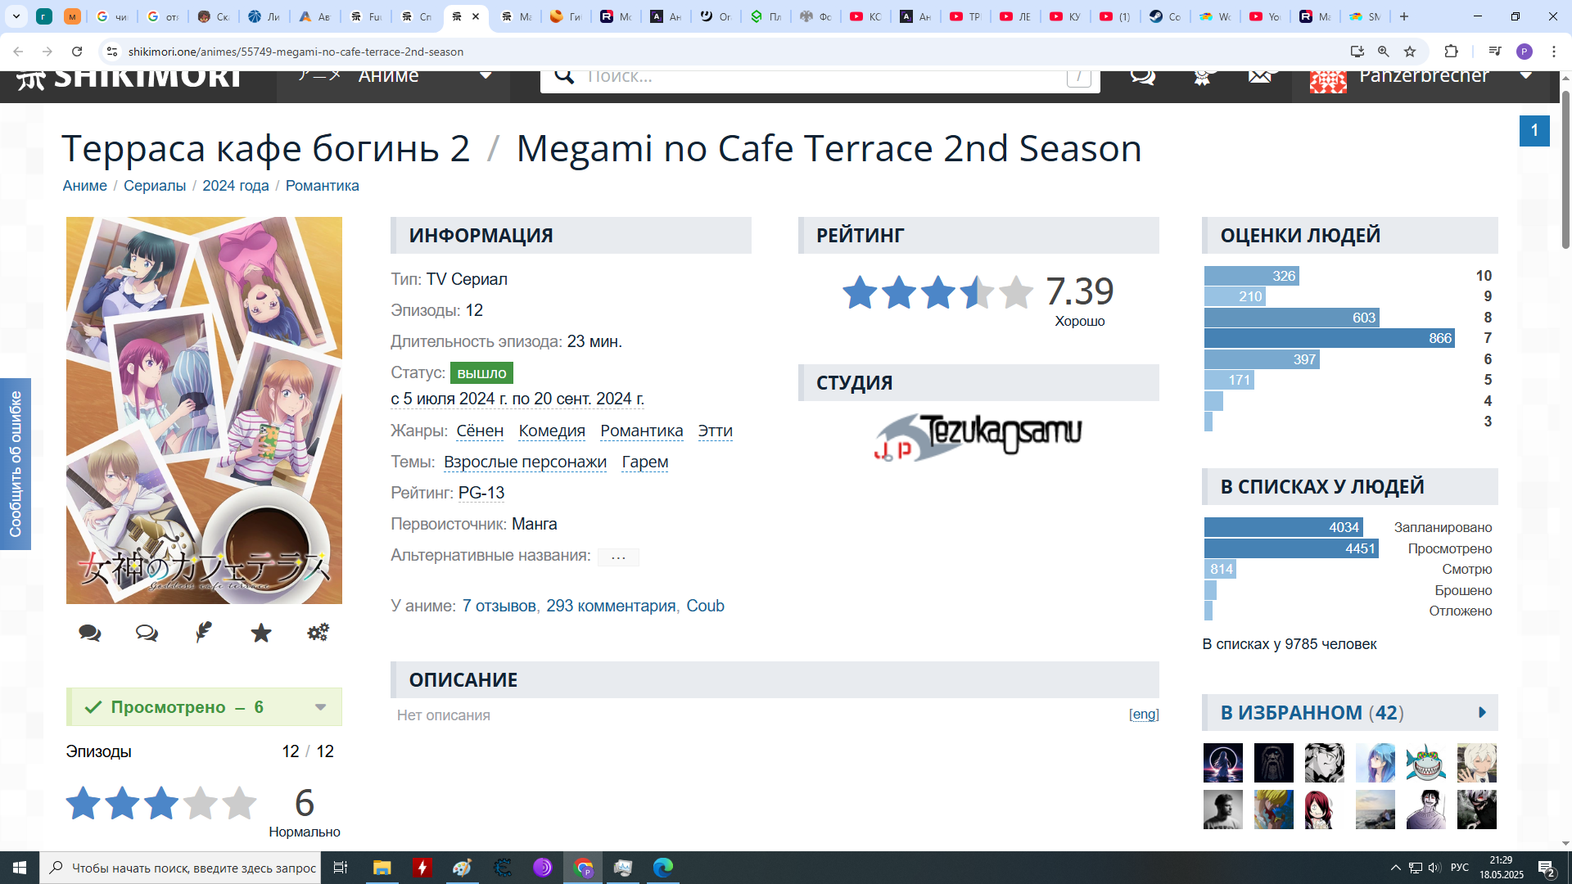The image size is (1572, 884).
Task: Open Task View icon on taskbar
Action: [341, 868]
